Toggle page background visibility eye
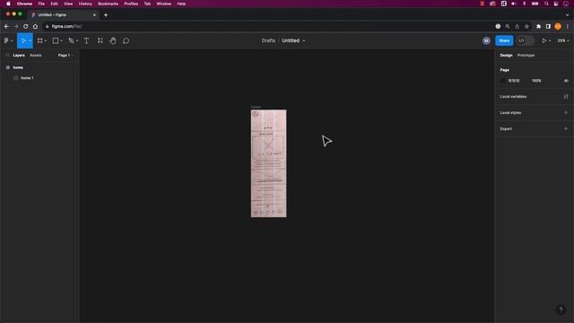 coord(566,81)
